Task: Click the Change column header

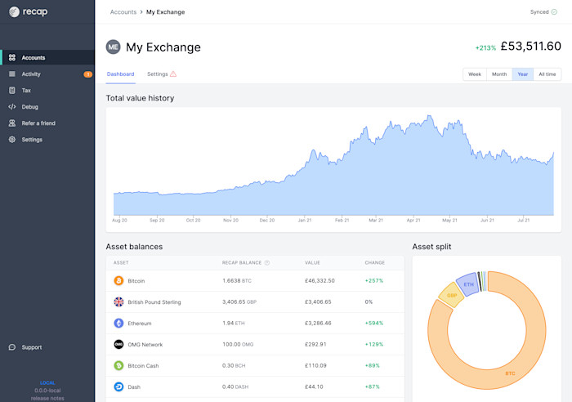Action: pos(374,262)
